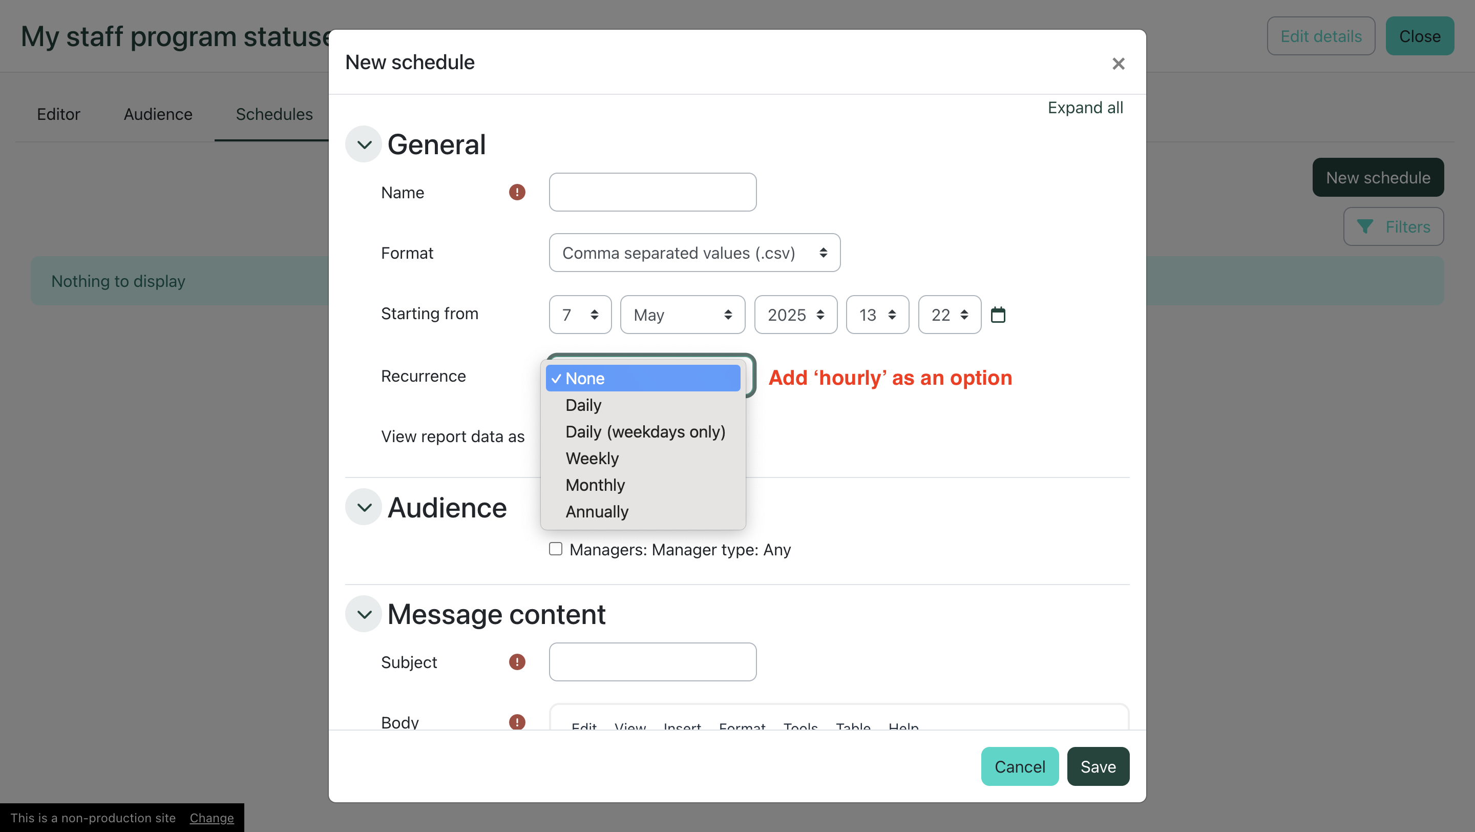
Task: Focus the Name input field
Action: coord(652,192)
